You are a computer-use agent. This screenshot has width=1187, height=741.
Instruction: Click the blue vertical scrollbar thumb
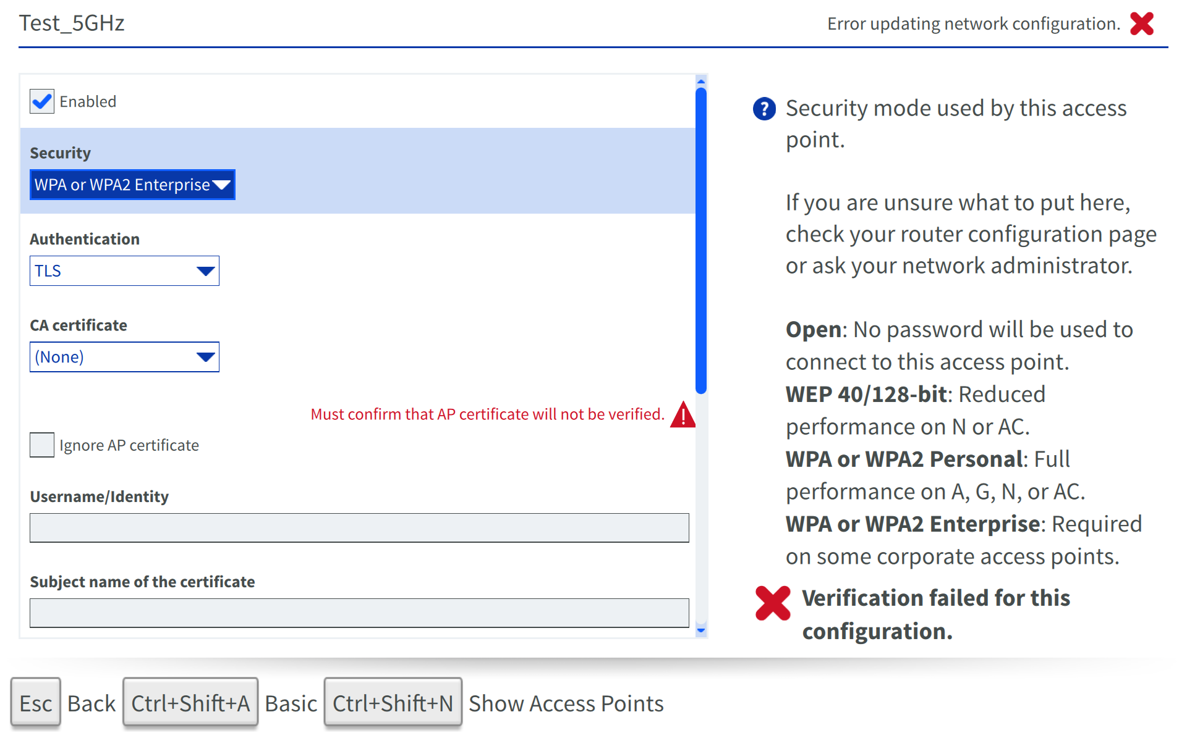tap(700, 241)
